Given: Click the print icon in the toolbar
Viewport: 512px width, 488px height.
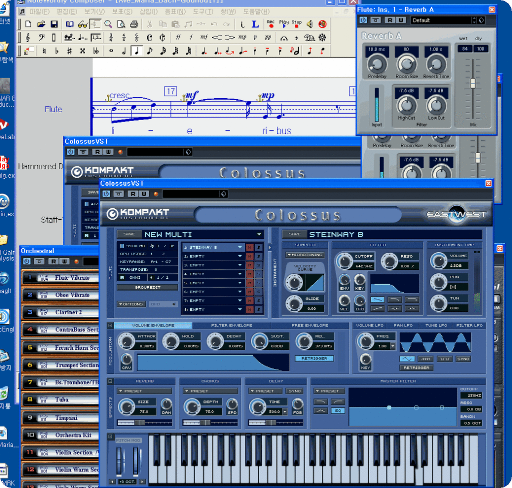Looking at the screenshot, I should [x=134, y=24].
